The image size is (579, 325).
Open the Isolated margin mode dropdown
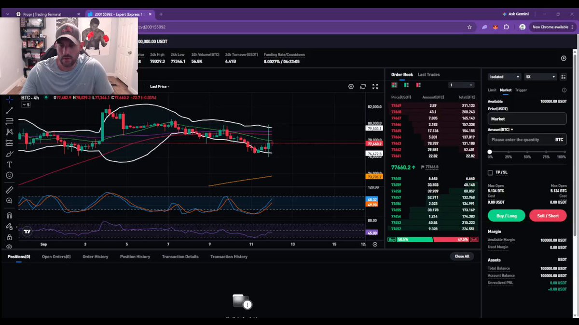coord(505,77)
